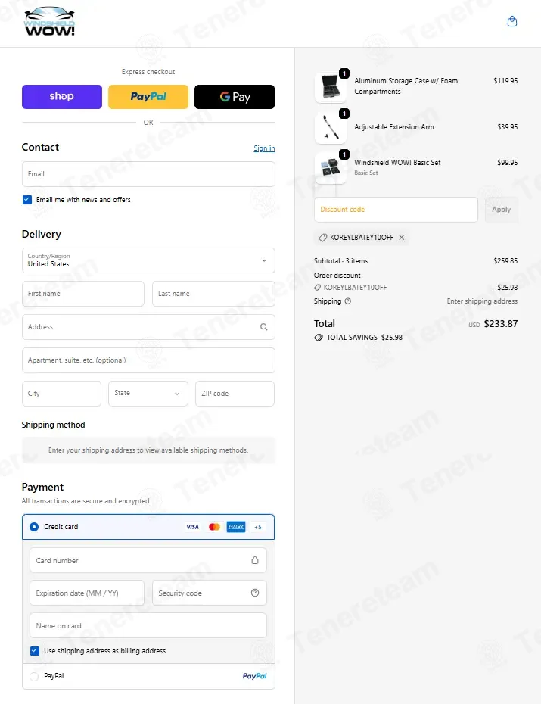Expand the State dropdown
Image resolution: width=541 pixels, height=704 pixels.
(x=148, y=394)
